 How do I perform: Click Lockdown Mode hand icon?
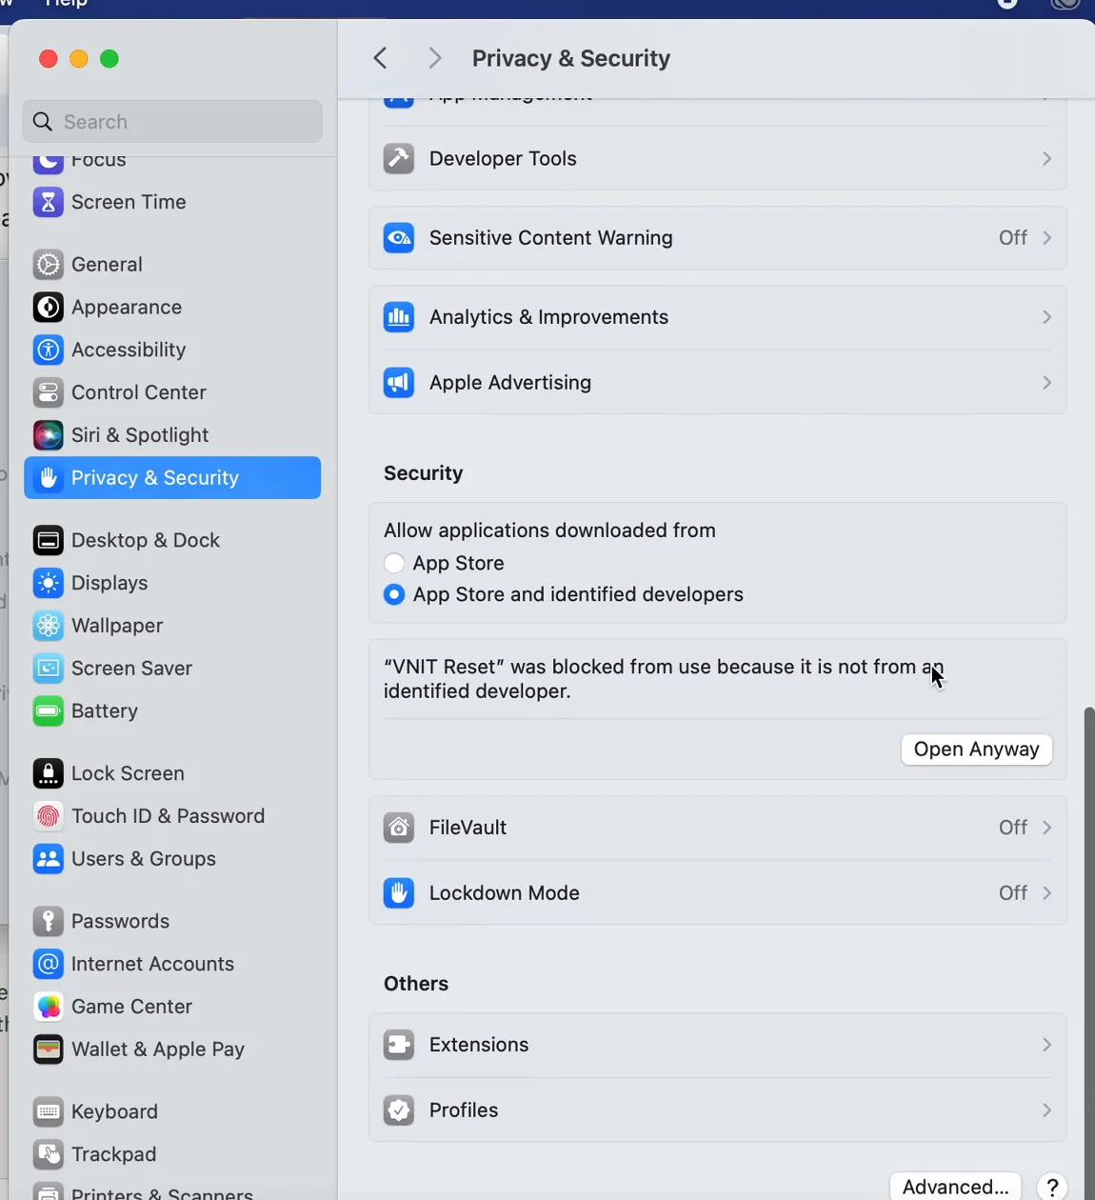coord(399,892)
